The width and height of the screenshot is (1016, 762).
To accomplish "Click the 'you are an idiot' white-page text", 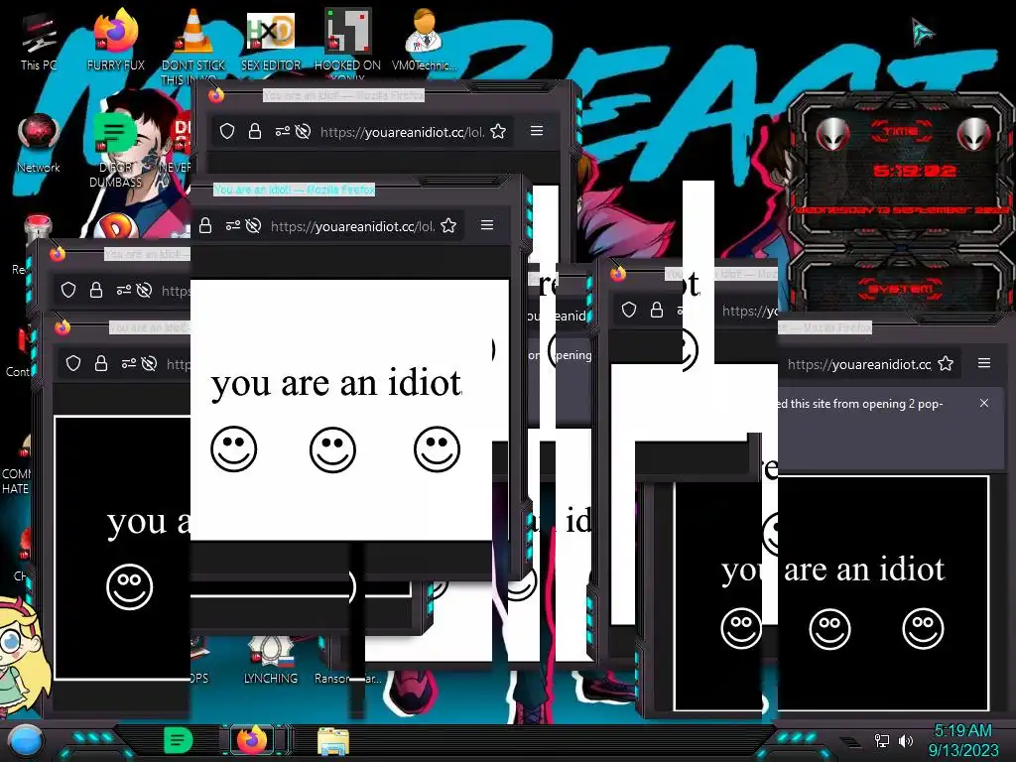I will coord(335,384).
